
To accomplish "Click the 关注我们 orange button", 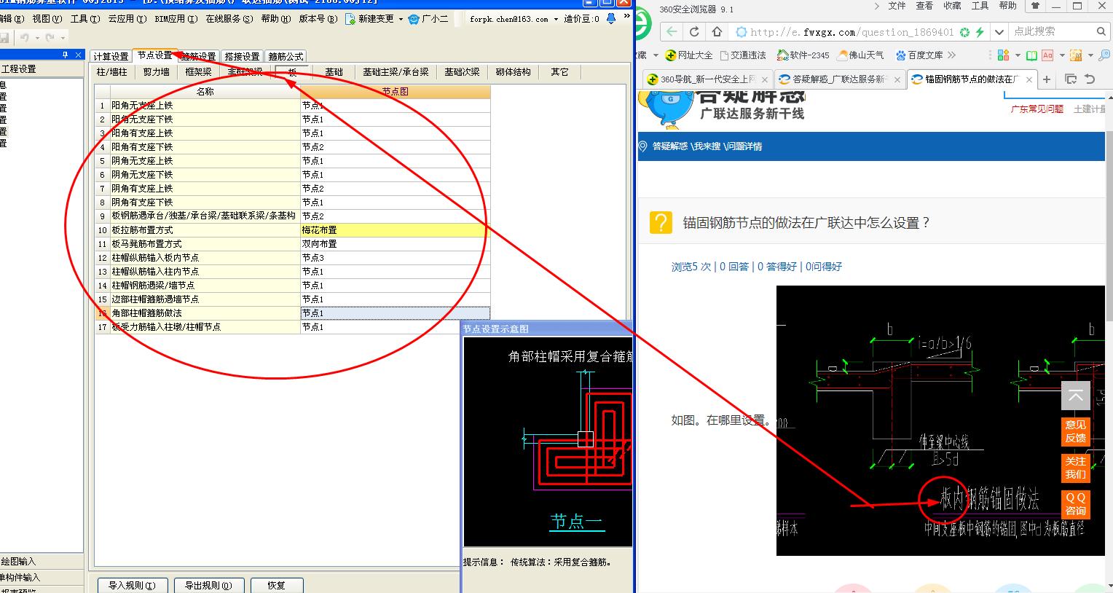I will (x=1076, y=468).
